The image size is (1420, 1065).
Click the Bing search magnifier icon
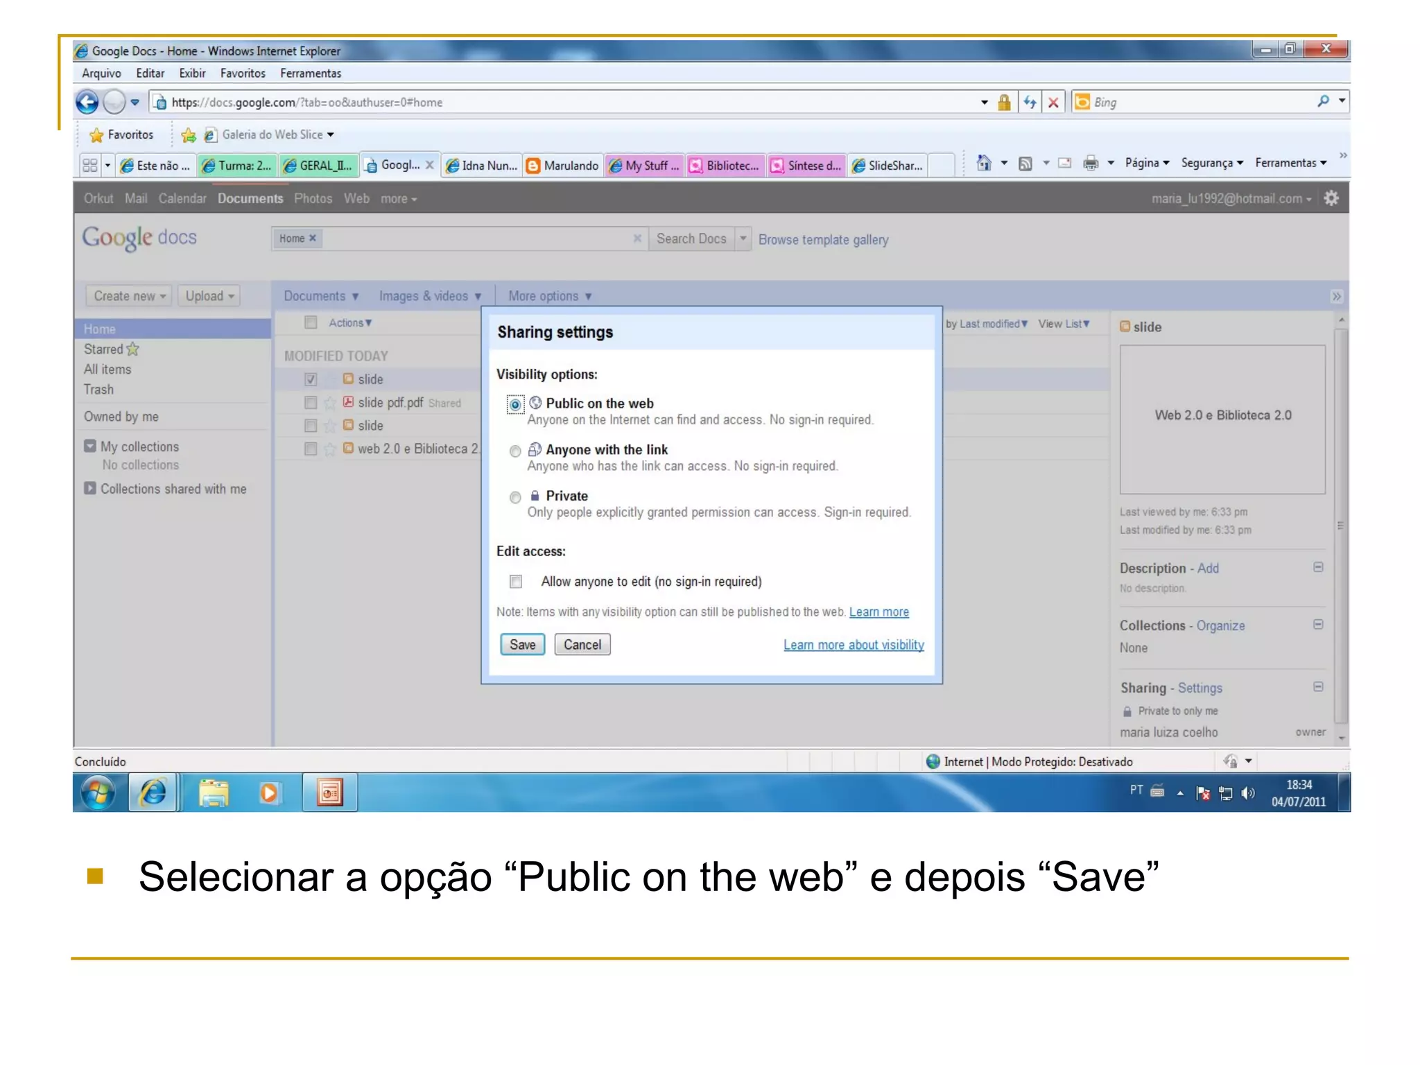[1323, 101]
